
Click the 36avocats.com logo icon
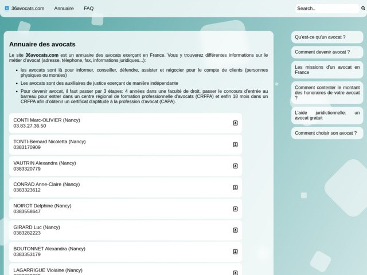7,8
